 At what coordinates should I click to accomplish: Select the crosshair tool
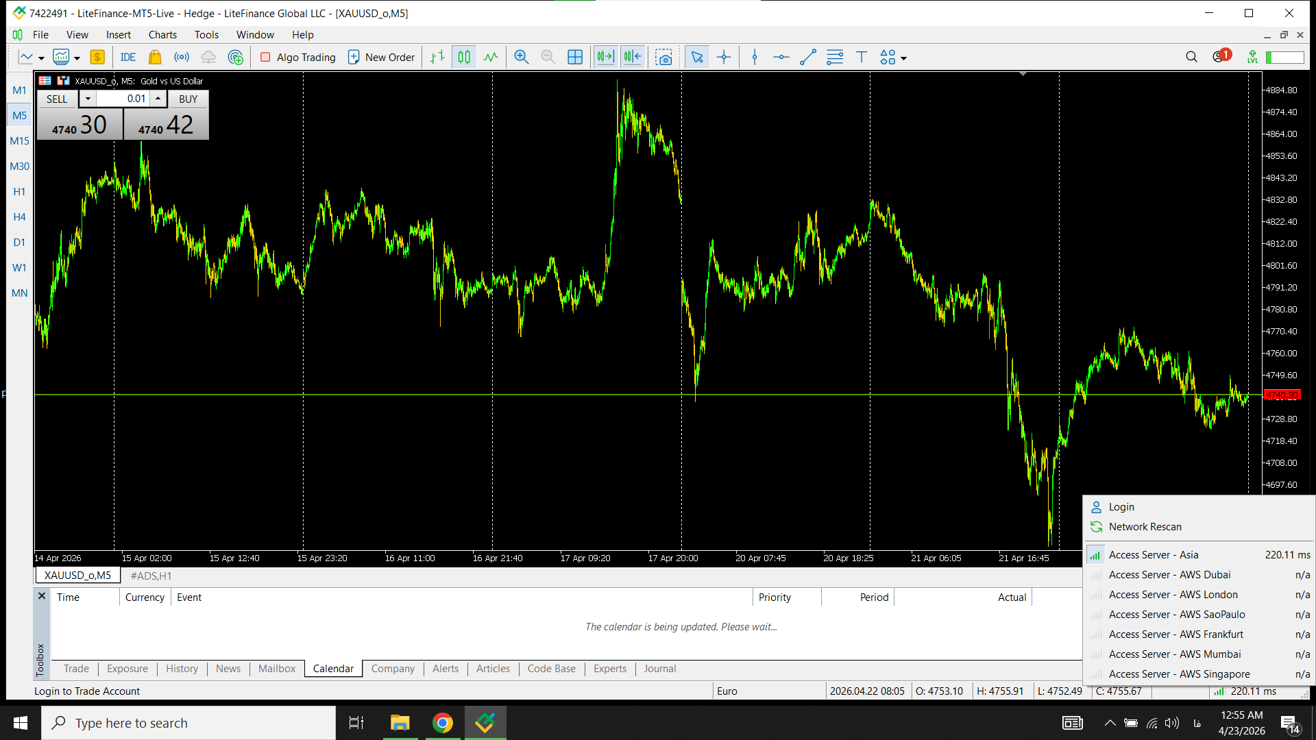(724, 58)
